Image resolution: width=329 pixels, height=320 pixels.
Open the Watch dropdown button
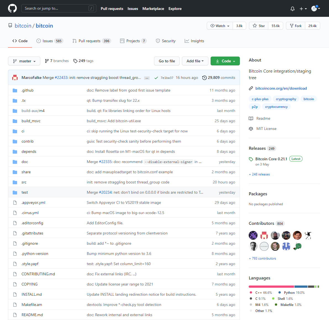220,26
